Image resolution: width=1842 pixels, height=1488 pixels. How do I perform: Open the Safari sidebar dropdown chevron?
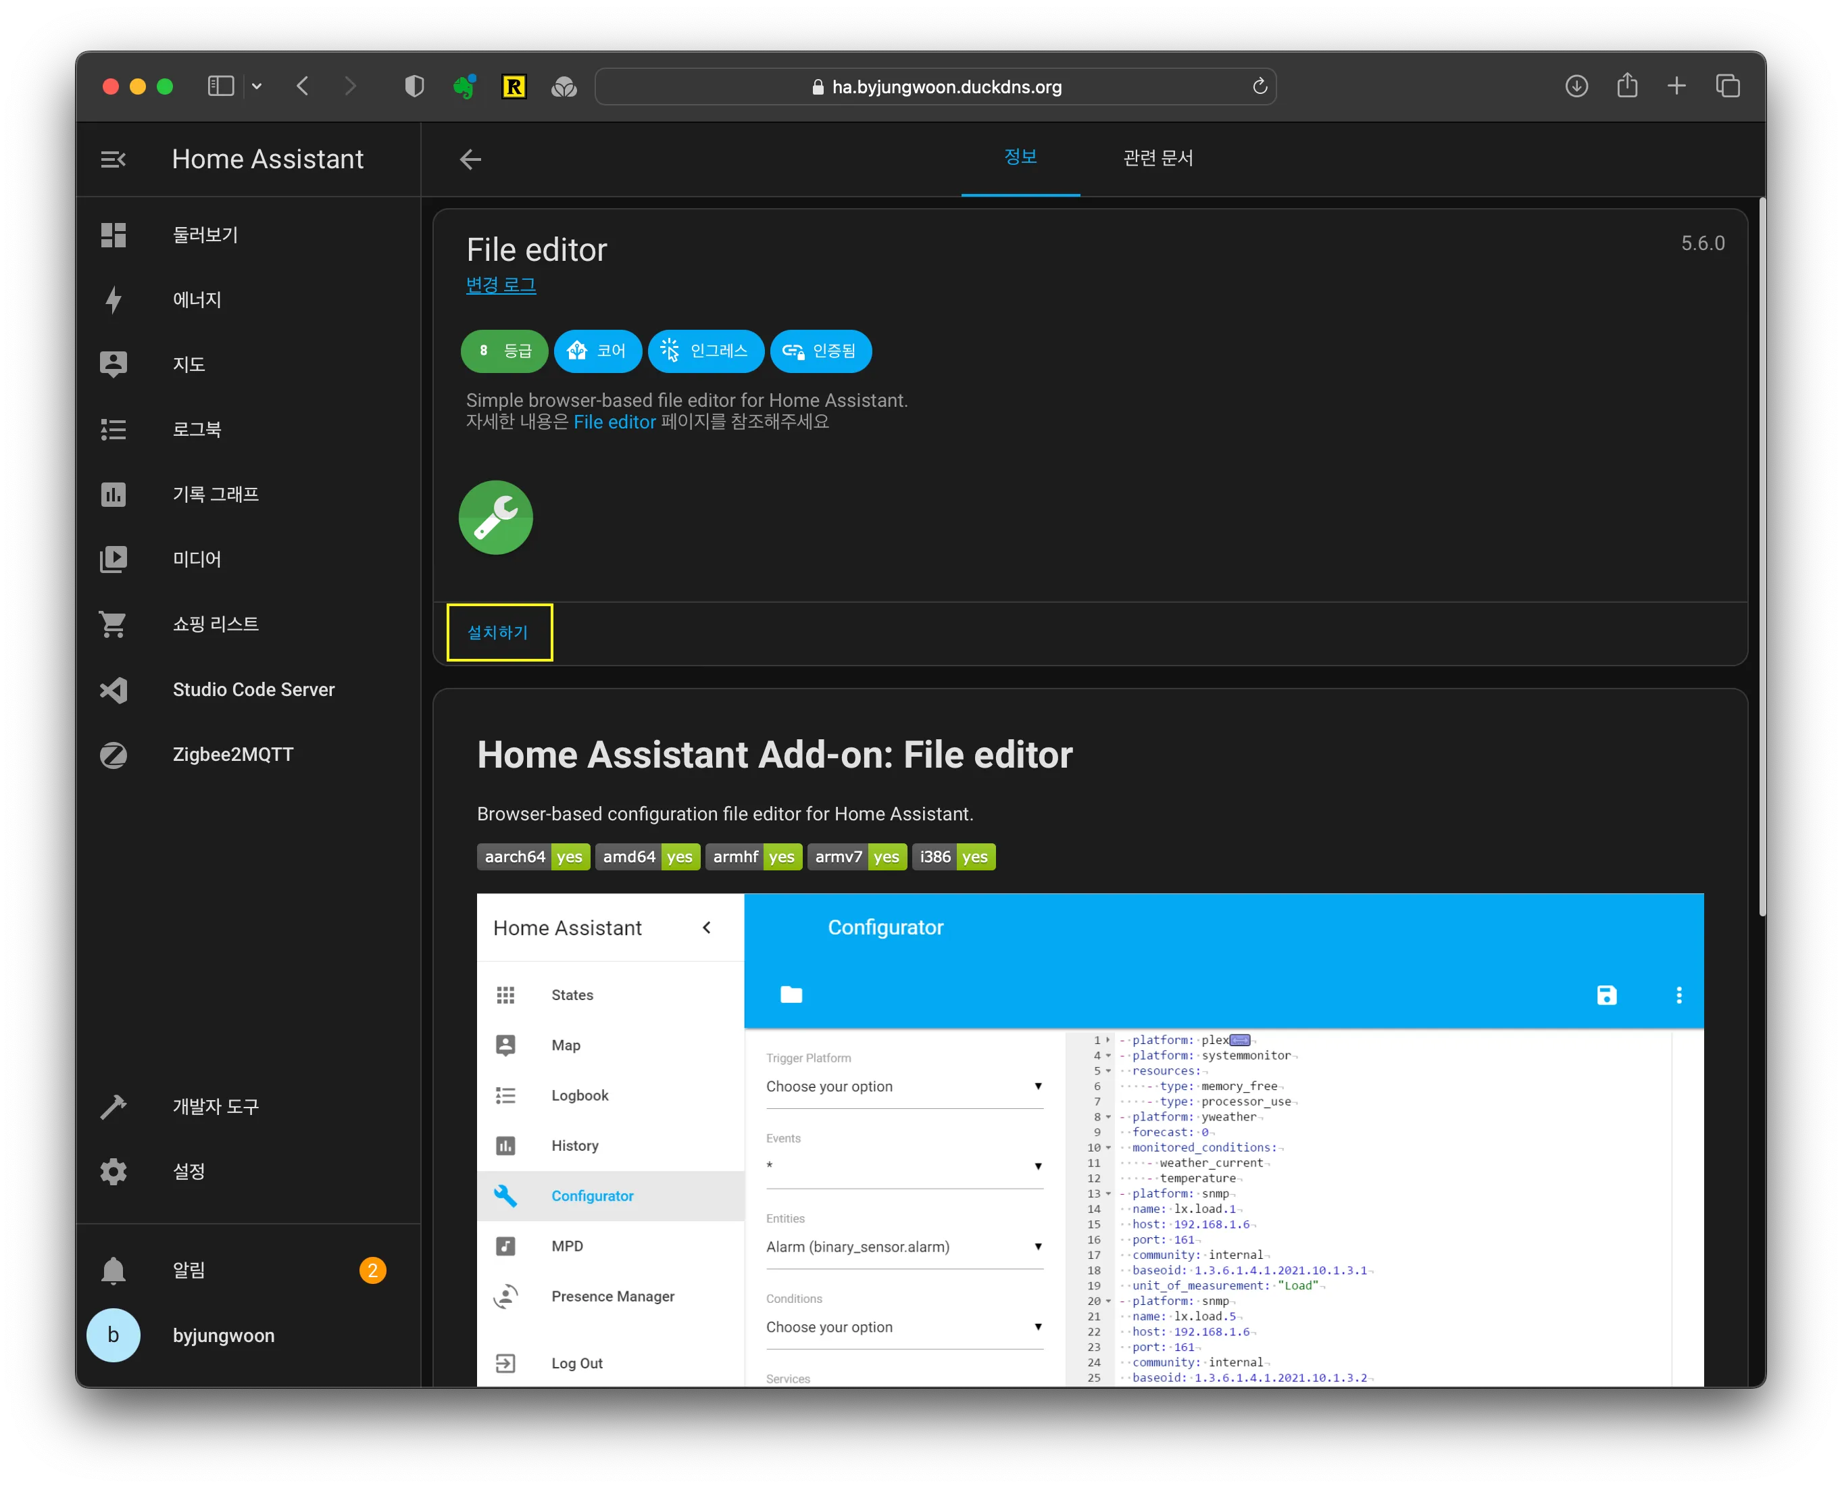(x=256, y=86)
